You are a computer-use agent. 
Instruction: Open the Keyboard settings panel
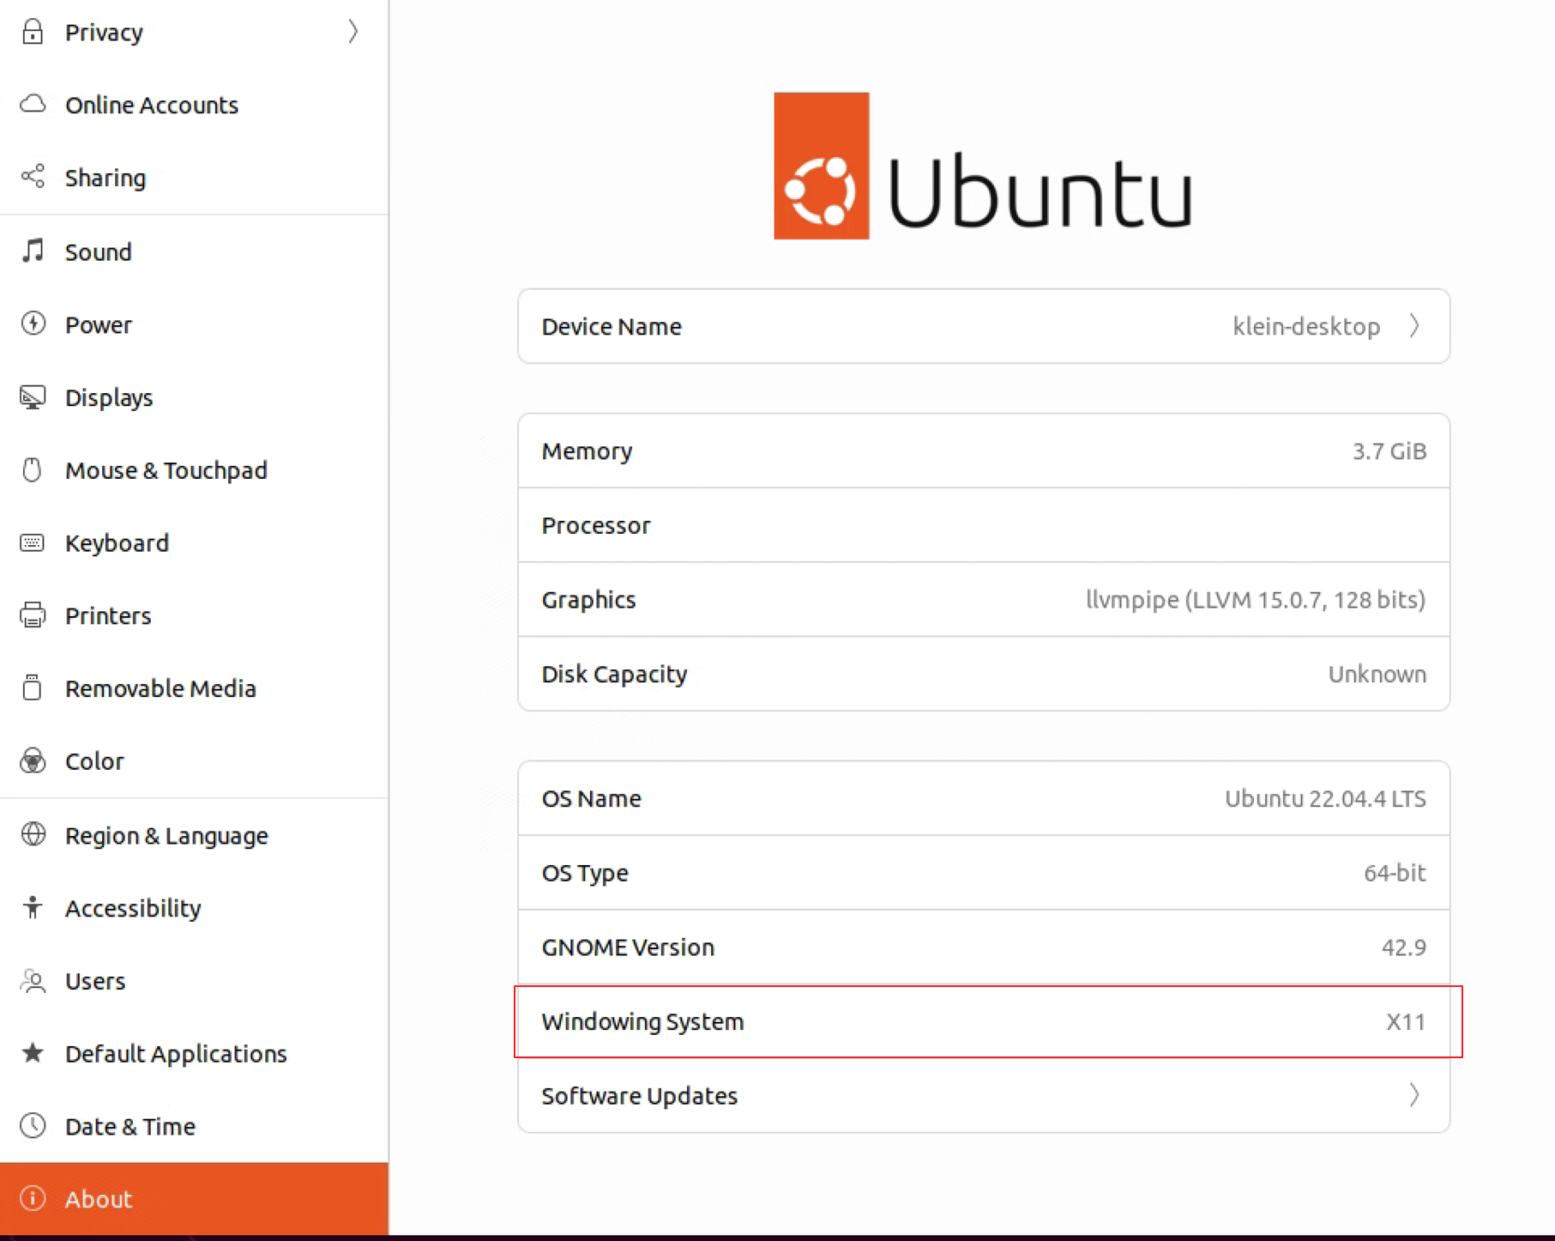point(194,542)
